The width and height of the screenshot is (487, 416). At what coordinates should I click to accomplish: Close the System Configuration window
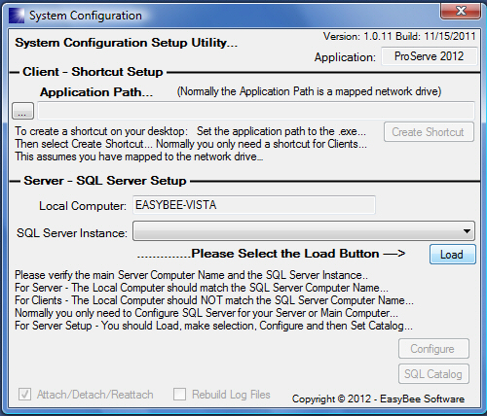(461, 11)
